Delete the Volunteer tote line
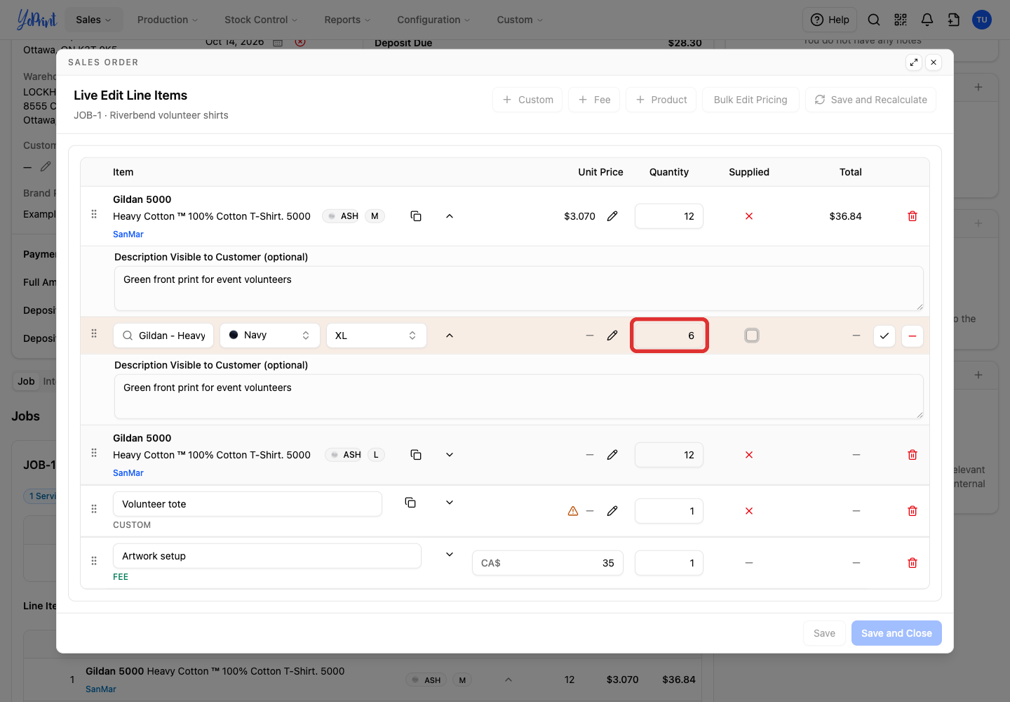 click(913, 511)
